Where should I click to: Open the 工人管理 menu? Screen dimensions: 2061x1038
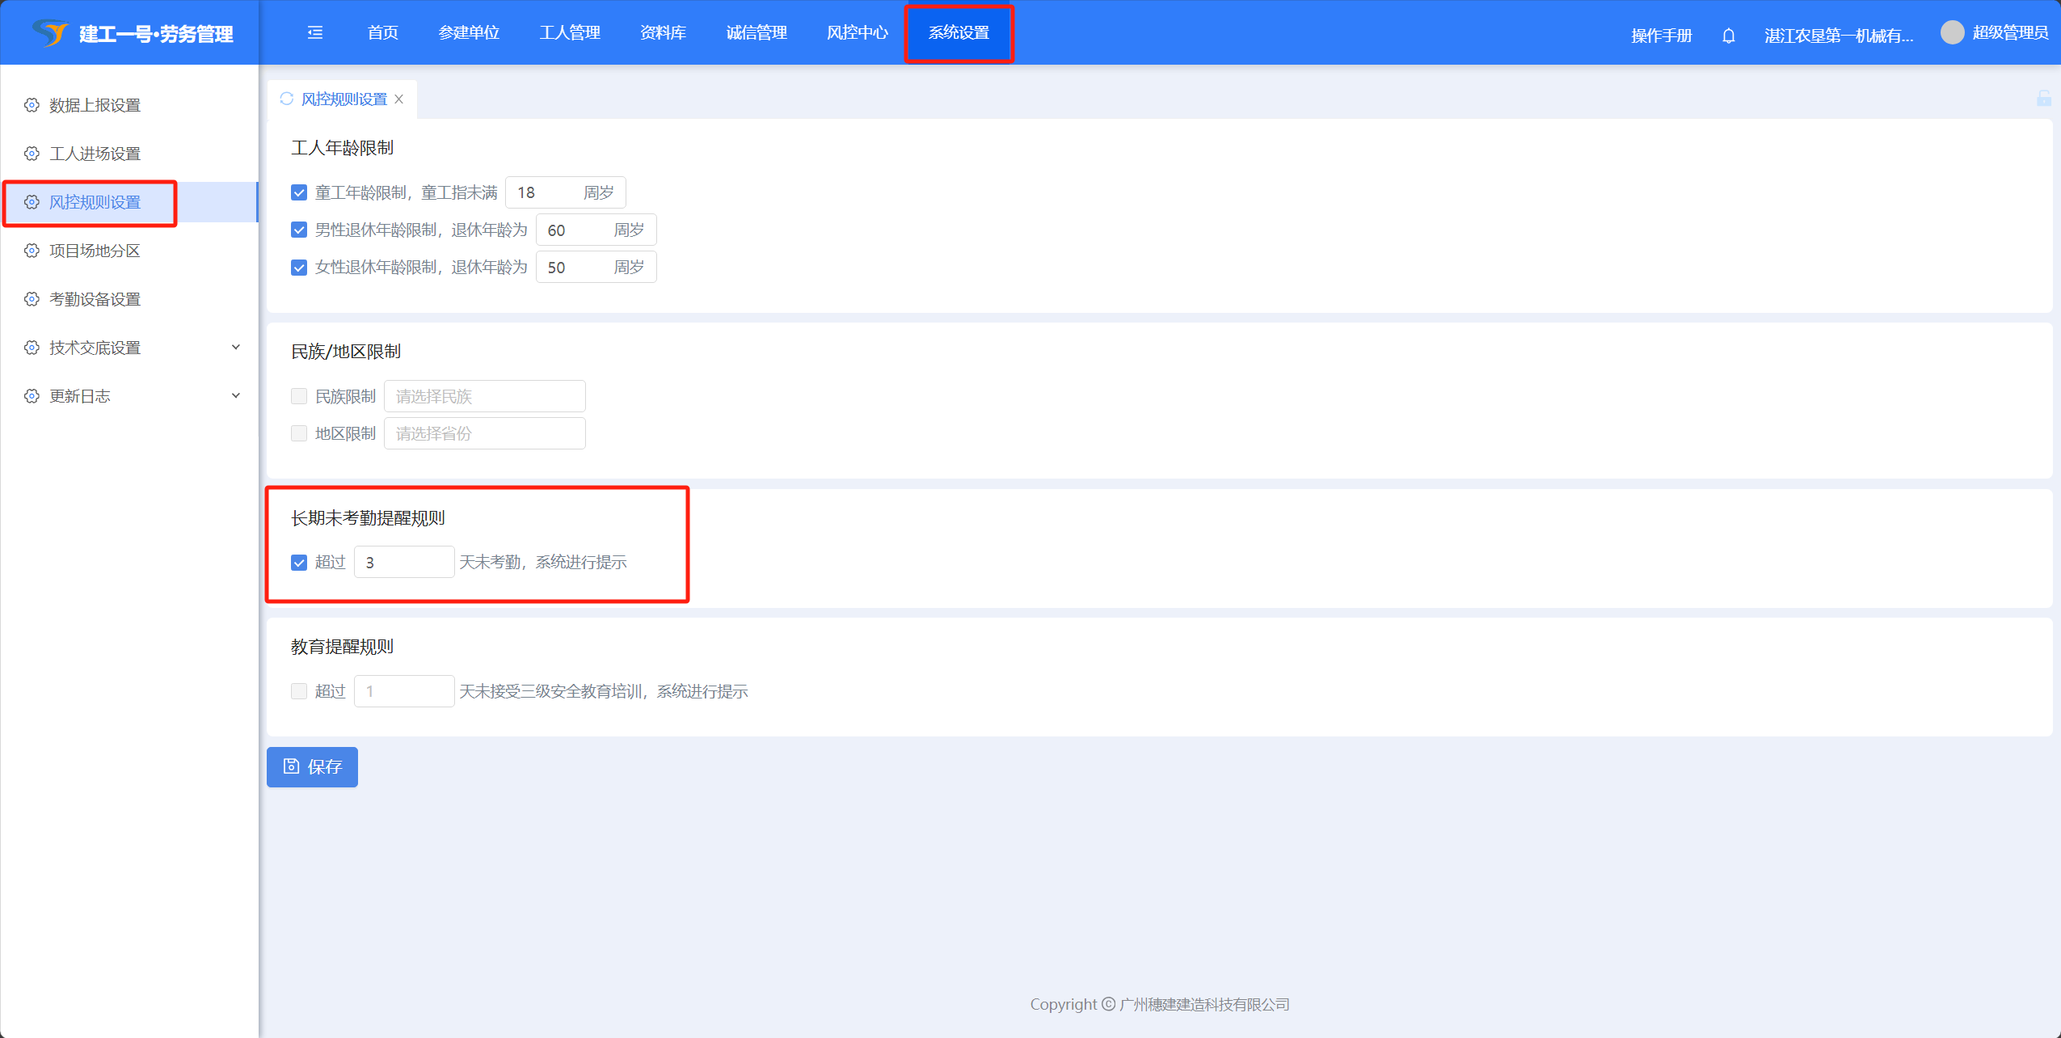(570, 32)
